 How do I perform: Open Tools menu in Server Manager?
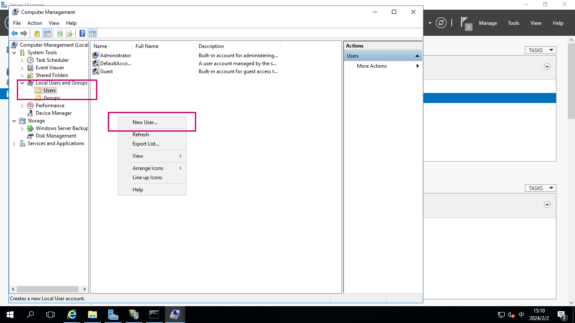coord(513,23)
